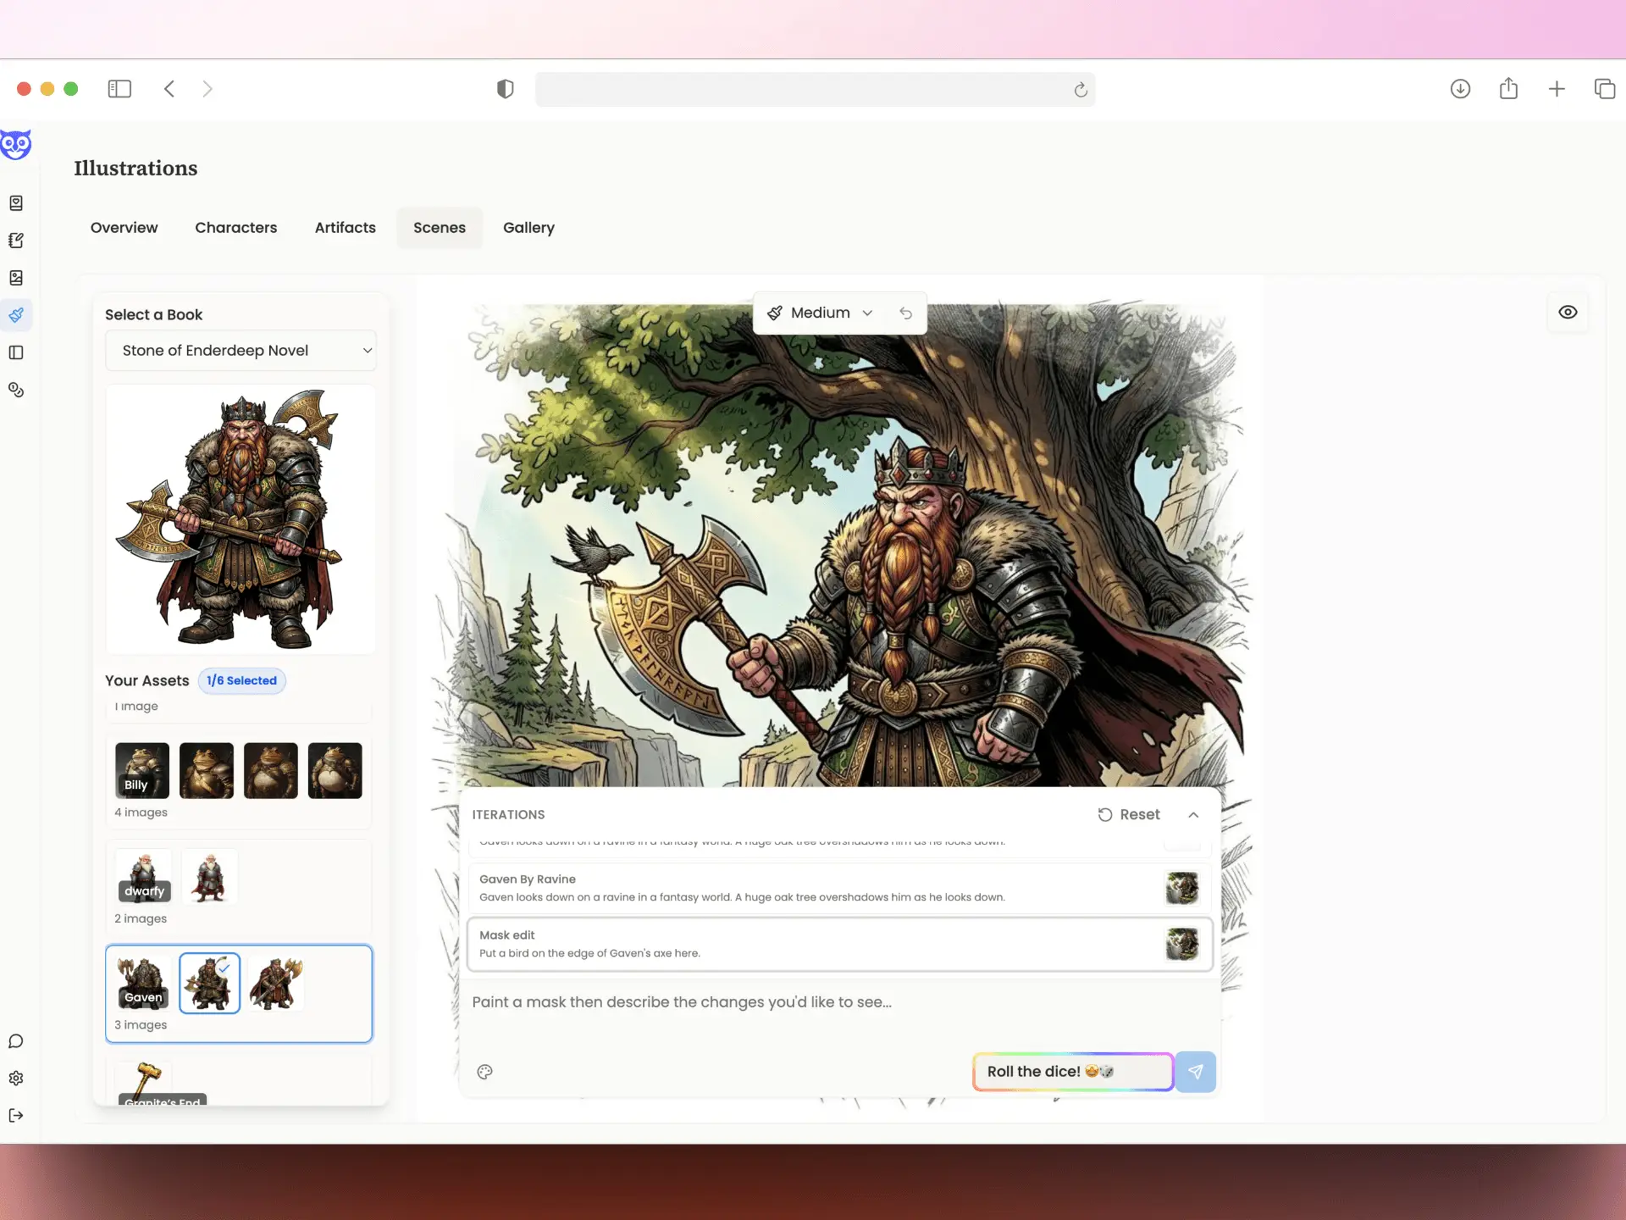Switch to the Artifacts tab
The image size is (1626, 1220).
click(x=345, y=228)
